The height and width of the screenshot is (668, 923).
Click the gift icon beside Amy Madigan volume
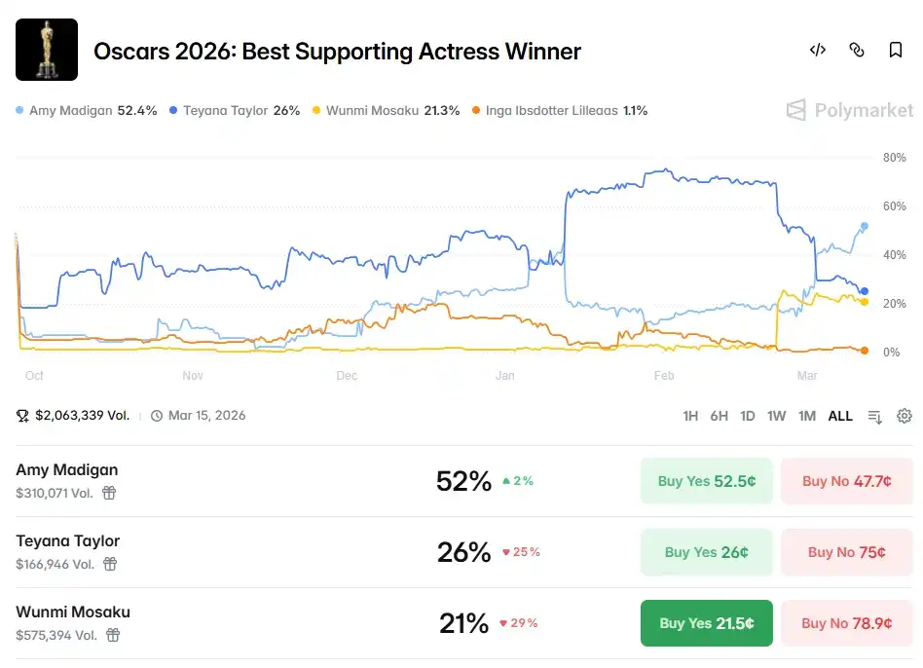109,493
